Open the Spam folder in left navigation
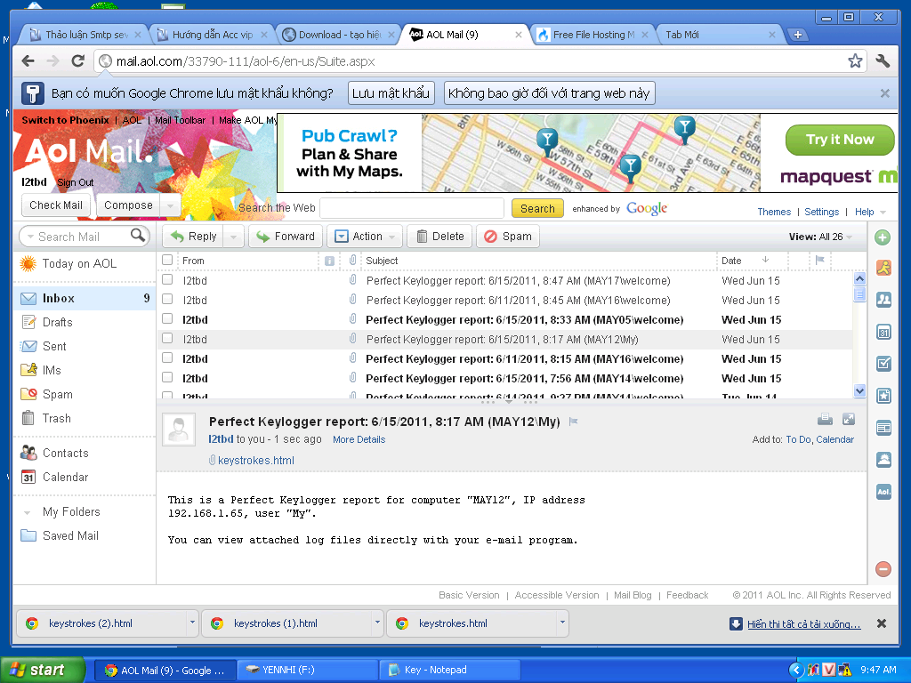Image resolution: width=911 pixels, height=683 pixels. (x=58, y=394)
